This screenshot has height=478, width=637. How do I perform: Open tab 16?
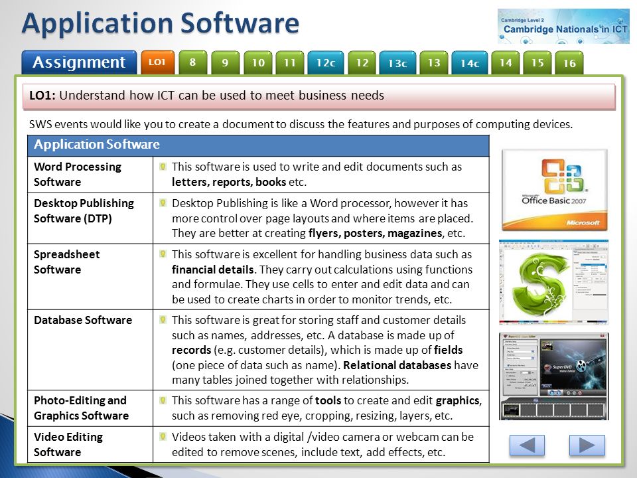pyautogui.click(x=569, y=62)
